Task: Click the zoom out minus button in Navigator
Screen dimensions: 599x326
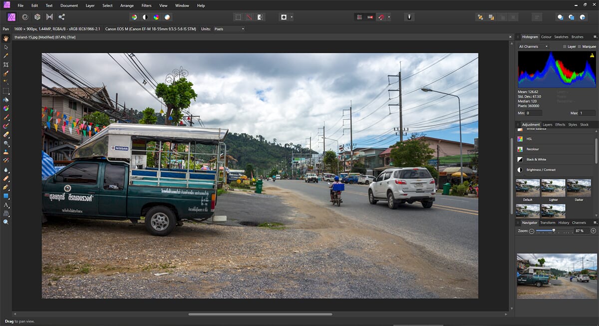Action: point(532,231)
